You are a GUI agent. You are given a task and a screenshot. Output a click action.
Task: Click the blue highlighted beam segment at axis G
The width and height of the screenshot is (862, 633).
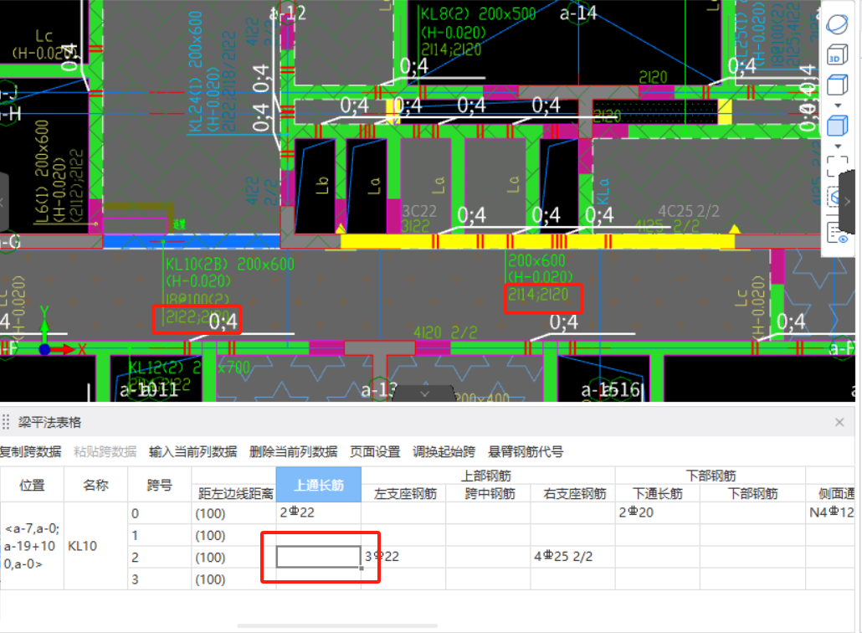(192, 241)
